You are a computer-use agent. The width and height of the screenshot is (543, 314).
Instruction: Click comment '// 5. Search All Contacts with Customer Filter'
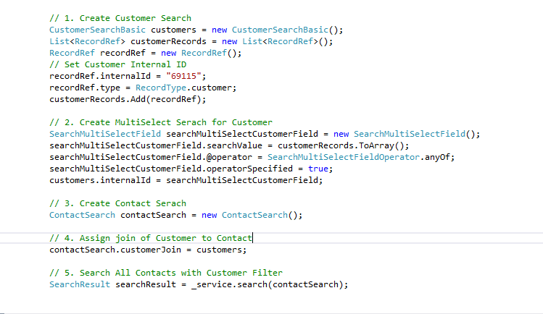point(166,273)
